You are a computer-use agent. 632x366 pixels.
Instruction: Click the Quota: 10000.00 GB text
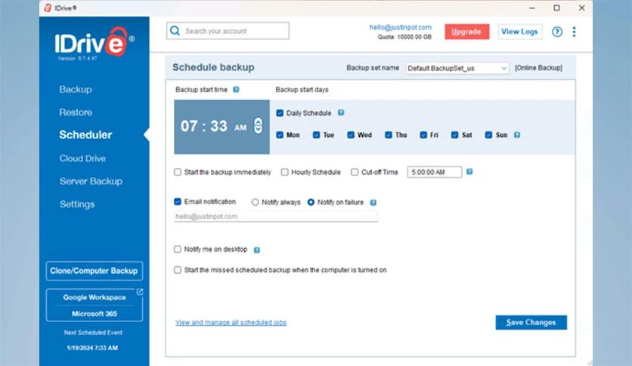404,37
